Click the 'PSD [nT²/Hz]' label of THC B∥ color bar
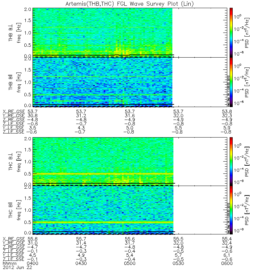Image resolution: width=254 pixels, height=271 pixels. coord(247,210)
